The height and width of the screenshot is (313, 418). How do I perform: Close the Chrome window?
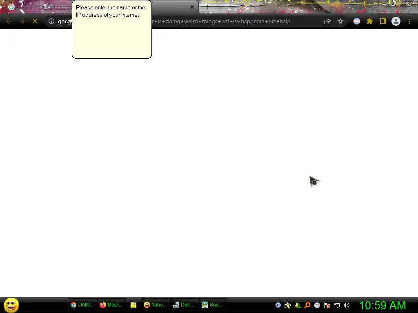tap(408, 3)
